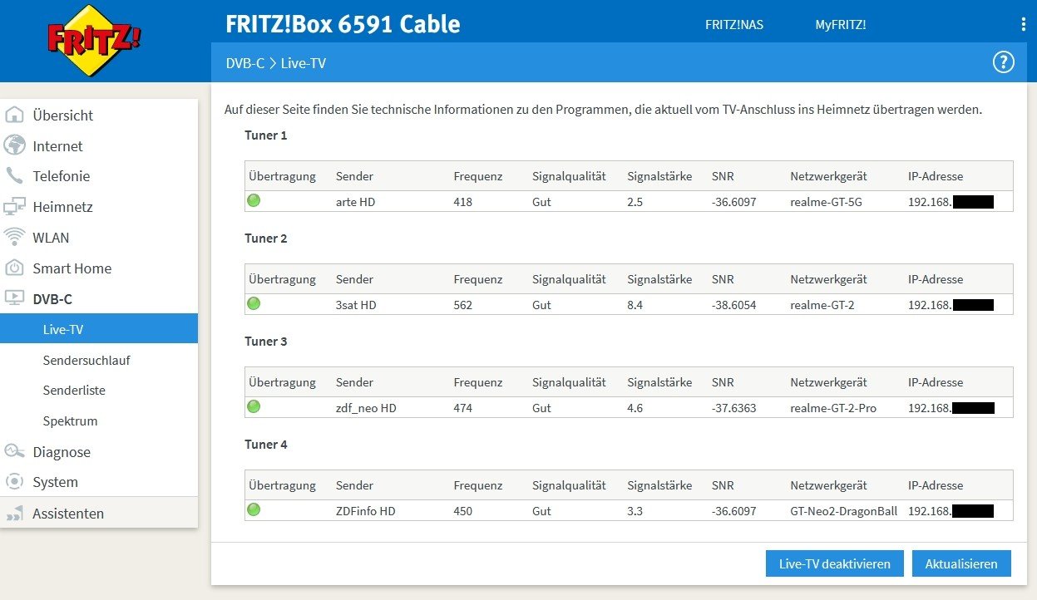This screenshot has width=1037, height=600.
Task: Click the Smart Home icon
Action: [x=15, y=268]
